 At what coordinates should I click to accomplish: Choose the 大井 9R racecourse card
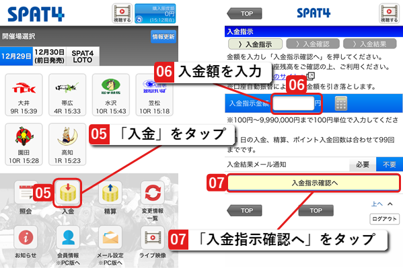click(x=24, y=95)
